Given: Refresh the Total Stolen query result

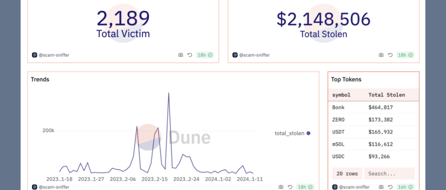Looking at the screenshot, I should pyautogui.click(x=390, y=55).
